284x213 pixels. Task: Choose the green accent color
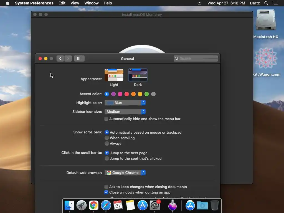click(x=147, y=94)
